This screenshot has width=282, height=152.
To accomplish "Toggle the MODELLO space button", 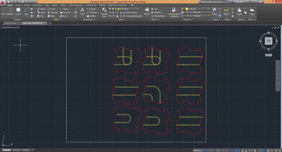I will click(197, 151).
